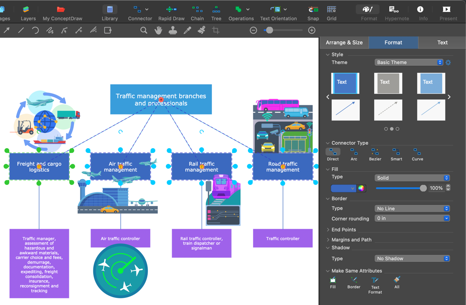Choose the dark blue Text style thumbnail
The height and width of the screenshot is (305, 466).
(345, 83)
